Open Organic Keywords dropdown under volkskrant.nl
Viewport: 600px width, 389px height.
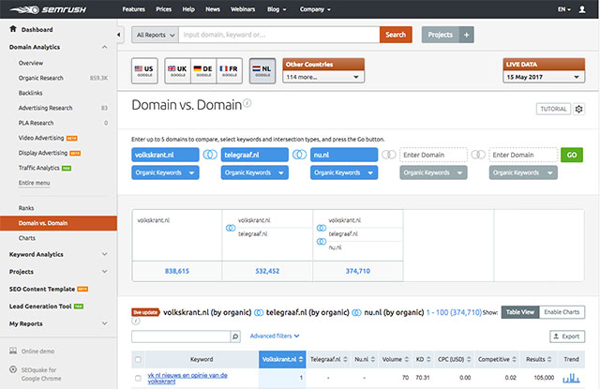click(165, 172)
